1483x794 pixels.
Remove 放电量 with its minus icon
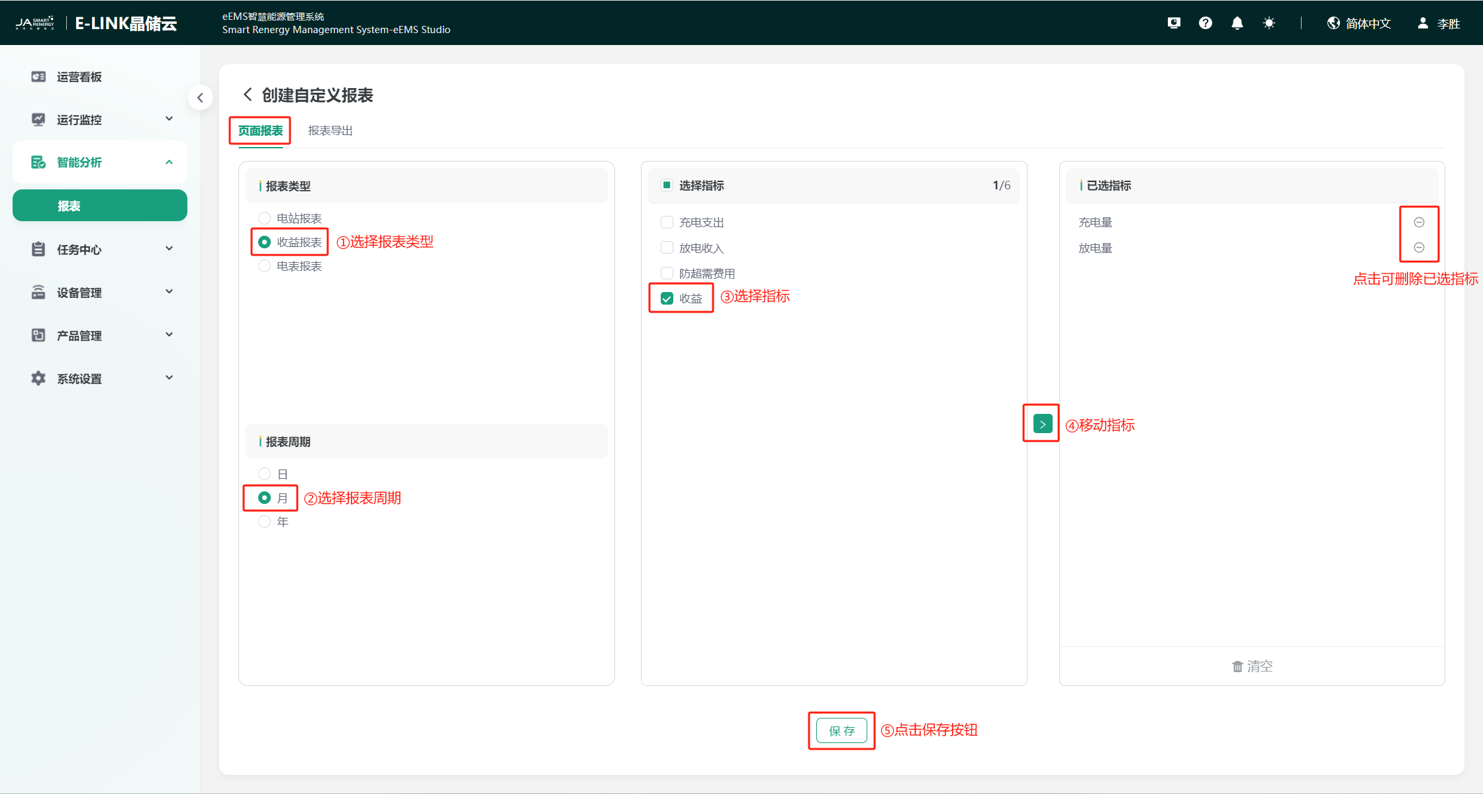(x=1419, y=248)
